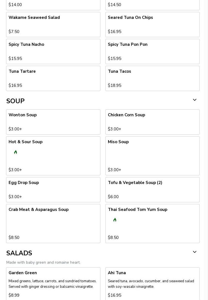Screen dimensions: 208x300
Task: Collapse the SOUP section chevron
Action: (x=195, y=100)
